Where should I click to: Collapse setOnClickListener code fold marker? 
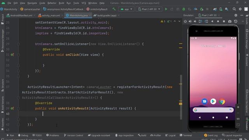tap(18, 44)
